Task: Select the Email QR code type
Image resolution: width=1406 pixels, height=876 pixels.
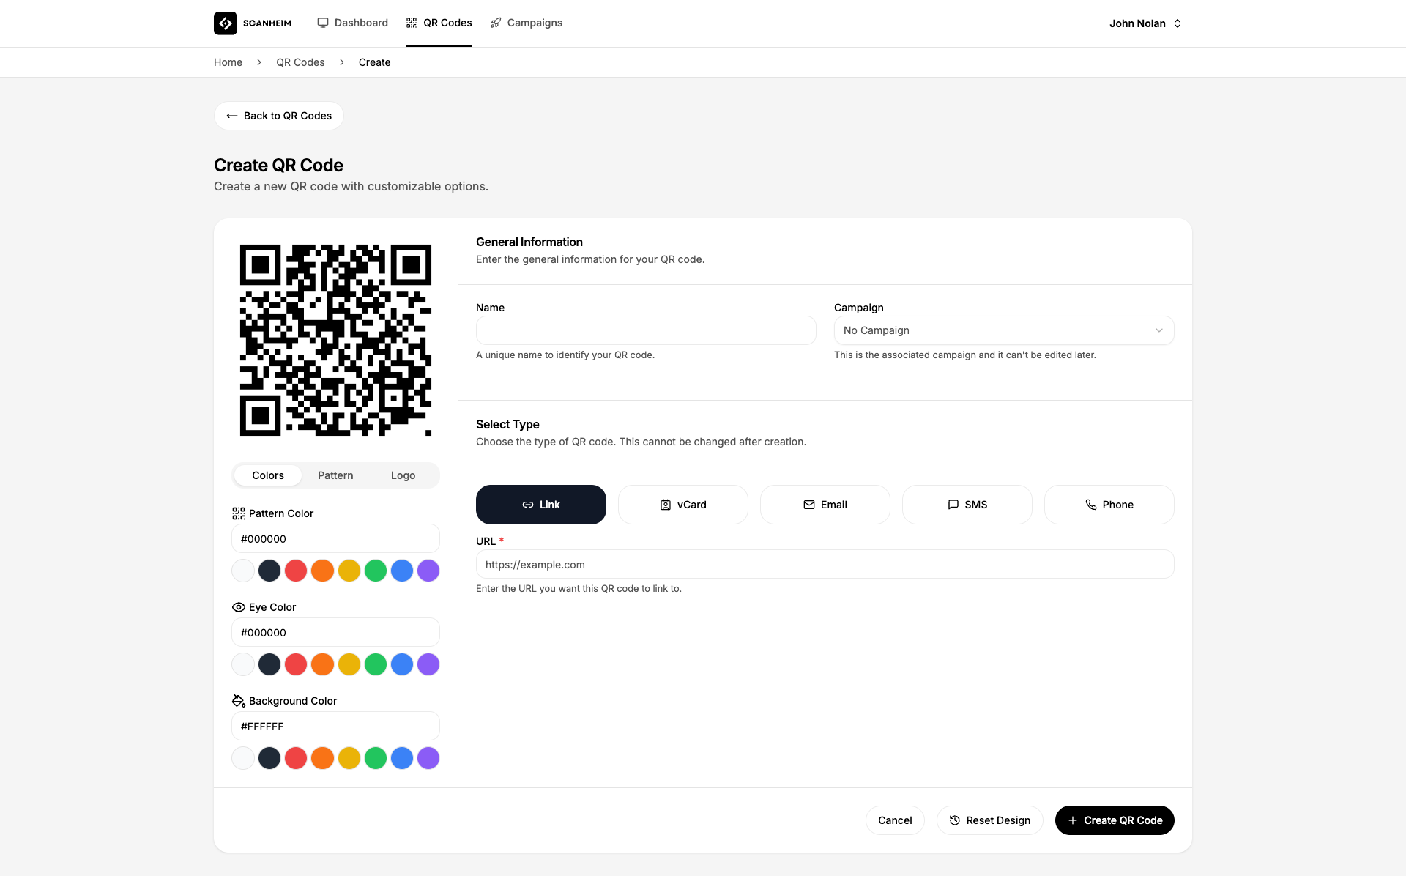Action: 825,505
